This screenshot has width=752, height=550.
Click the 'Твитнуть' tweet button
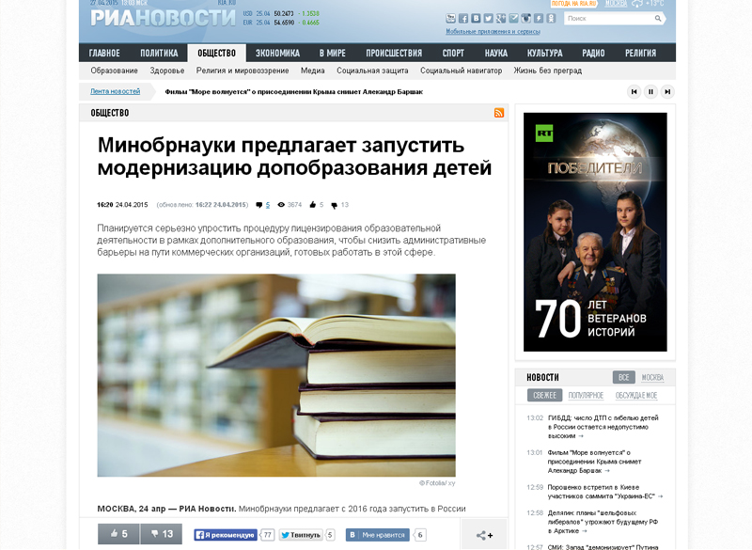[x=301, y=535]
